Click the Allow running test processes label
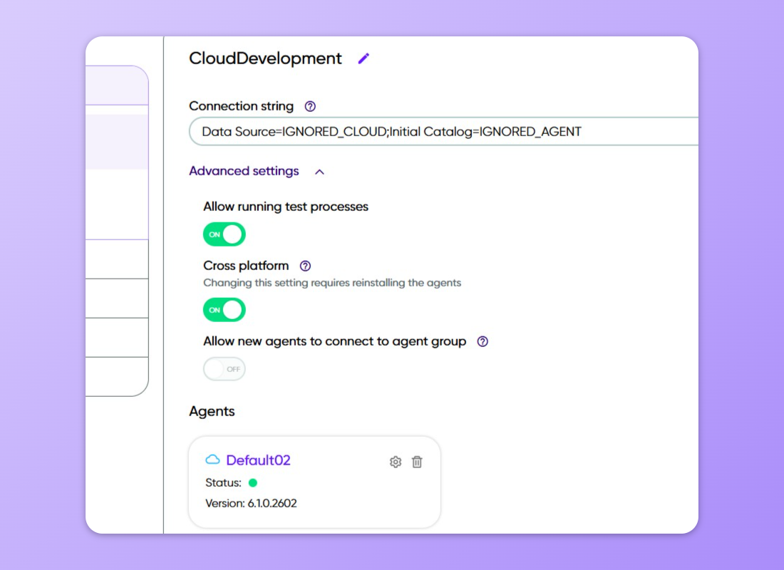Image resolution: width=784 pixels, height=570 pixels. point(286,207)
